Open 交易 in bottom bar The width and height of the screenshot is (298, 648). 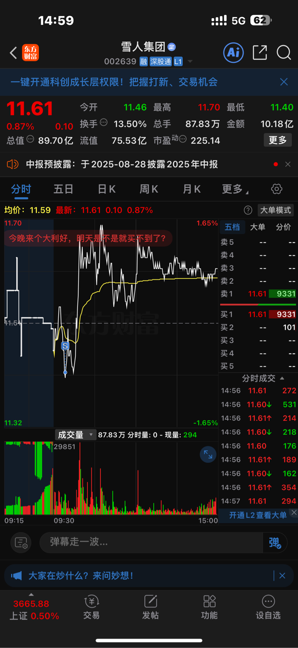(x=92, y=607)
